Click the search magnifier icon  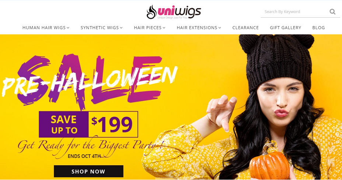point(332,11)
